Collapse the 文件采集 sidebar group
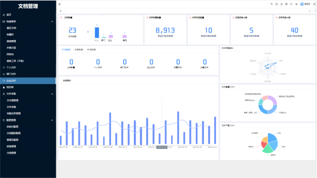This screenshot has width=317, height=178. coord(52,94)
